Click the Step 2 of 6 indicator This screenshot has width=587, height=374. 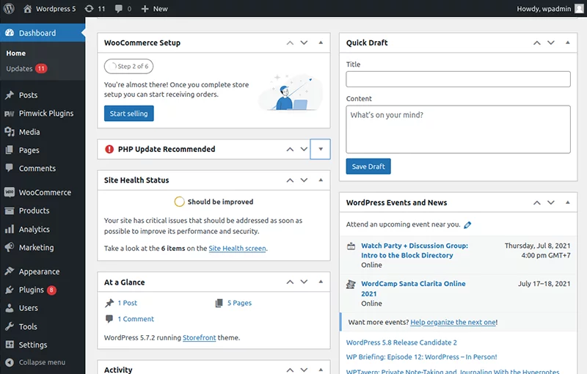[x=129, y=66]
